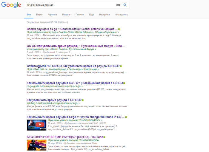The width and height of the screenshot is (209, 152).
Task: Select the 'Все' results tab
Action: pyautogui.click(x=29, y=15)
